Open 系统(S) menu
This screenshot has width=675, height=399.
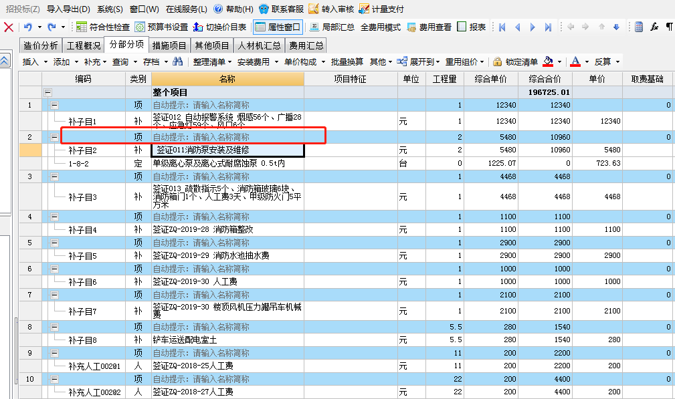(x=110, y=9)
